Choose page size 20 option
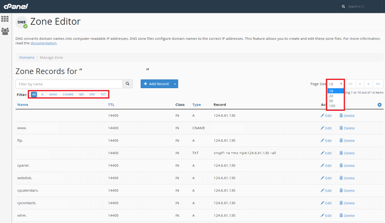The height and width of the screenshot is (223, 385). (x=335, y=96)
